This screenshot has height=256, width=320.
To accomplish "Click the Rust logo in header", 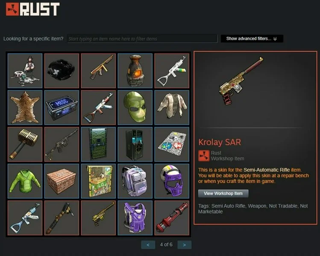I will [x=32, y=9].
